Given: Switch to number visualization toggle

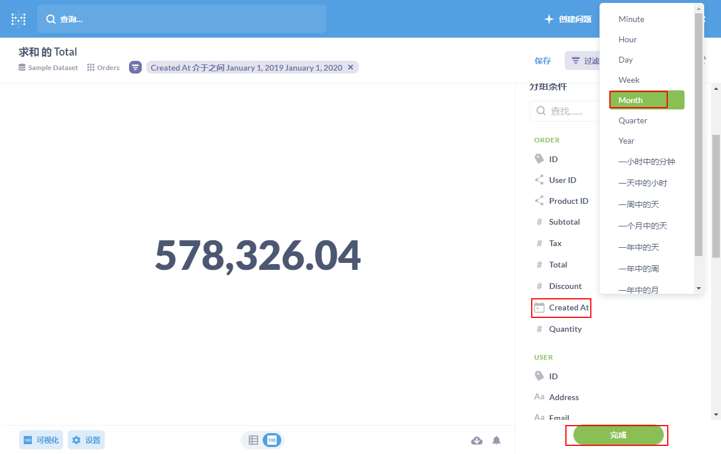Looking at the screenshot, I should [271, 440].
